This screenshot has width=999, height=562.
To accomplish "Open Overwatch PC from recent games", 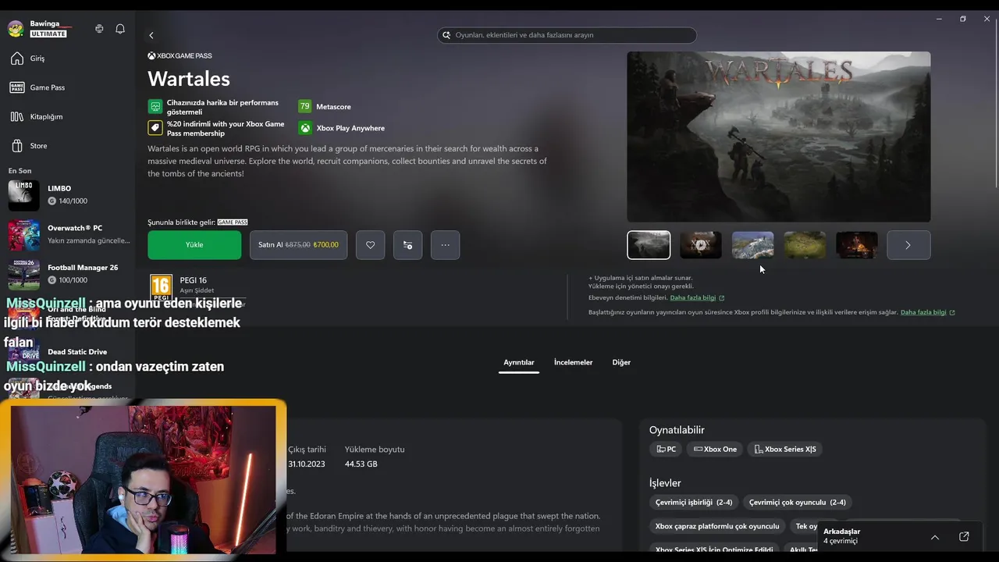I will point(66,234).
